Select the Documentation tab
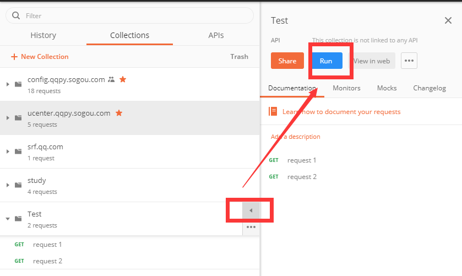Image resolution: width=462 pixels, height=276 pixels. coord(292,88)
